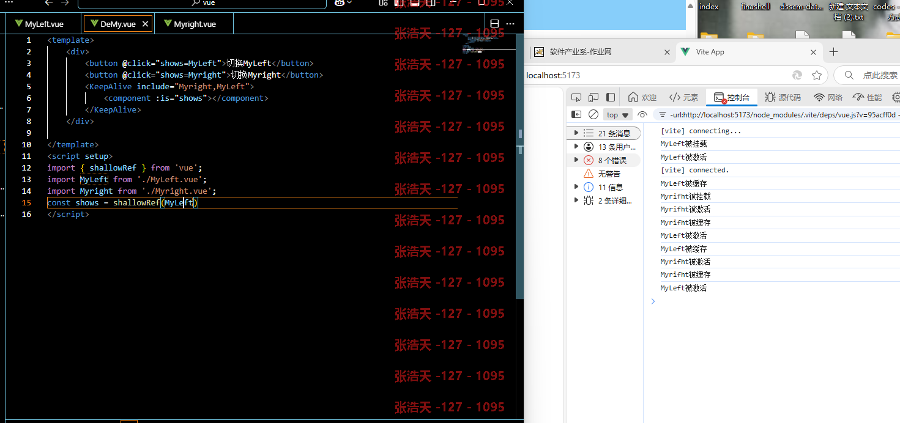900x423 pixels.
Task: Open the index desktop icon
Action: tap(709, 7)
